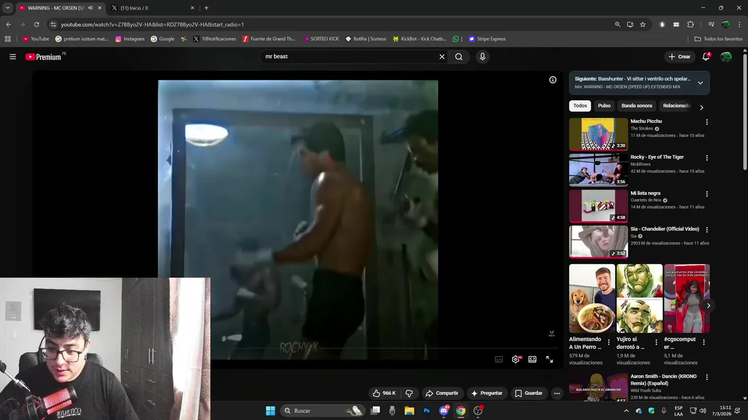The image size is (748, 420).
Task: Select the Relacionados filter chip
Action: [x=677, y=106]
